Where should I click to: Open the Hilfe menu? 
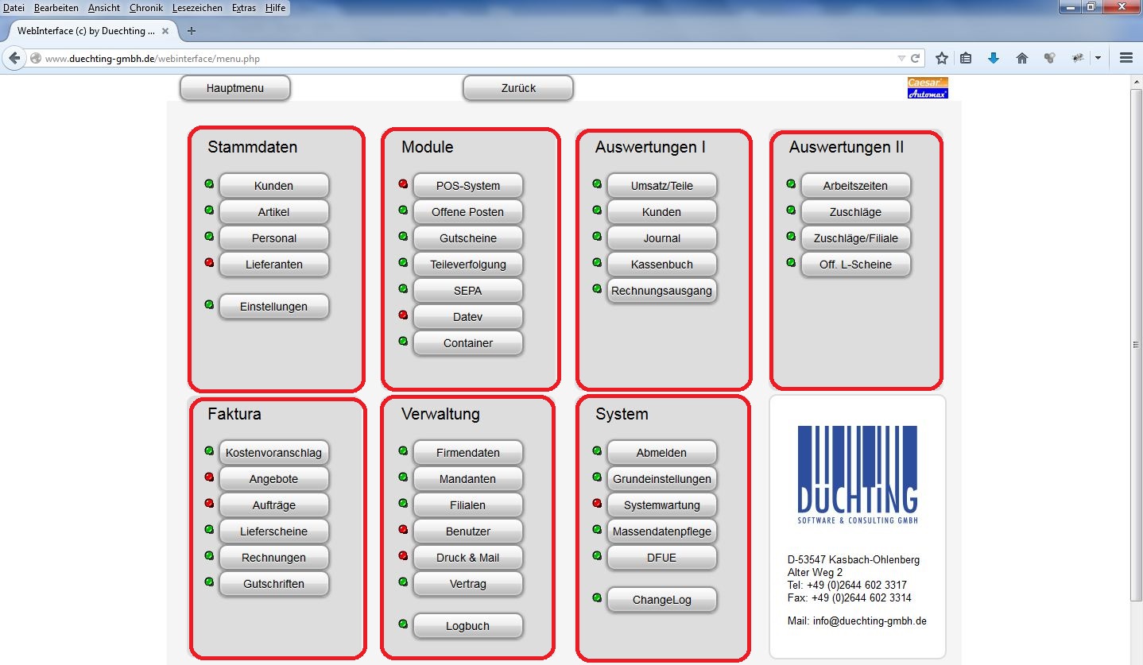tap(275, 7)
